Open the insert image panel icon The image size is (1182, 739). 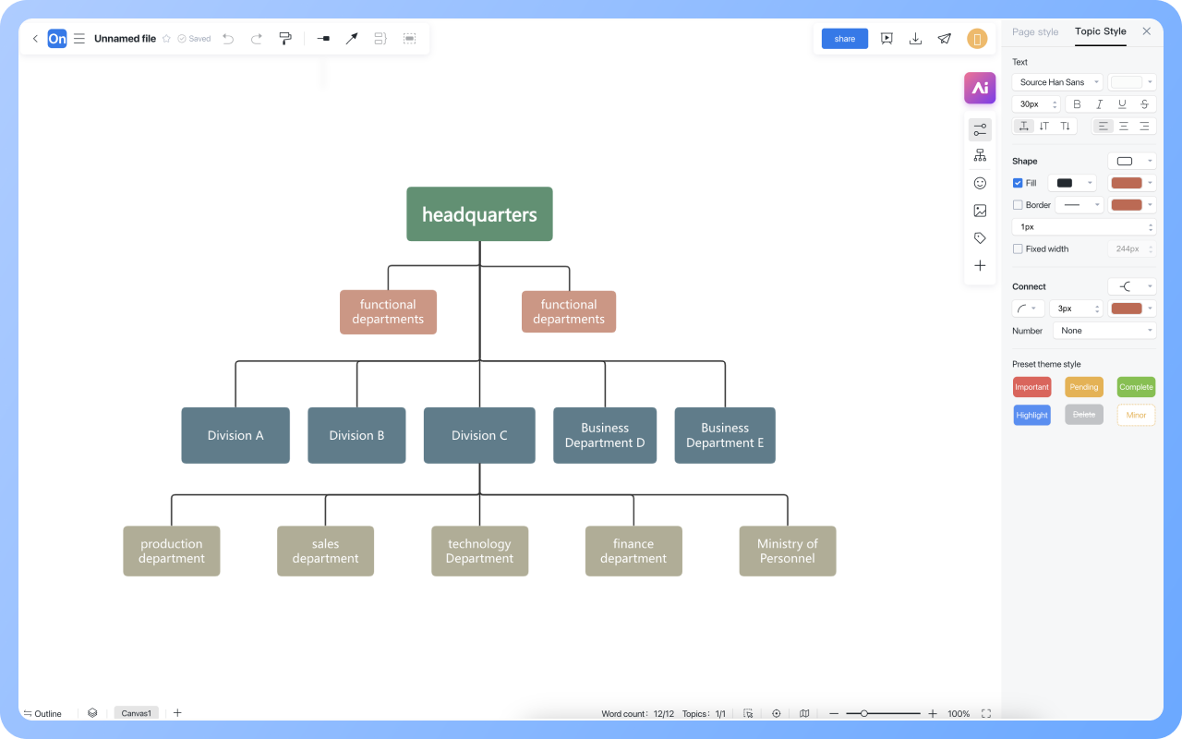(x=980, y=211)
